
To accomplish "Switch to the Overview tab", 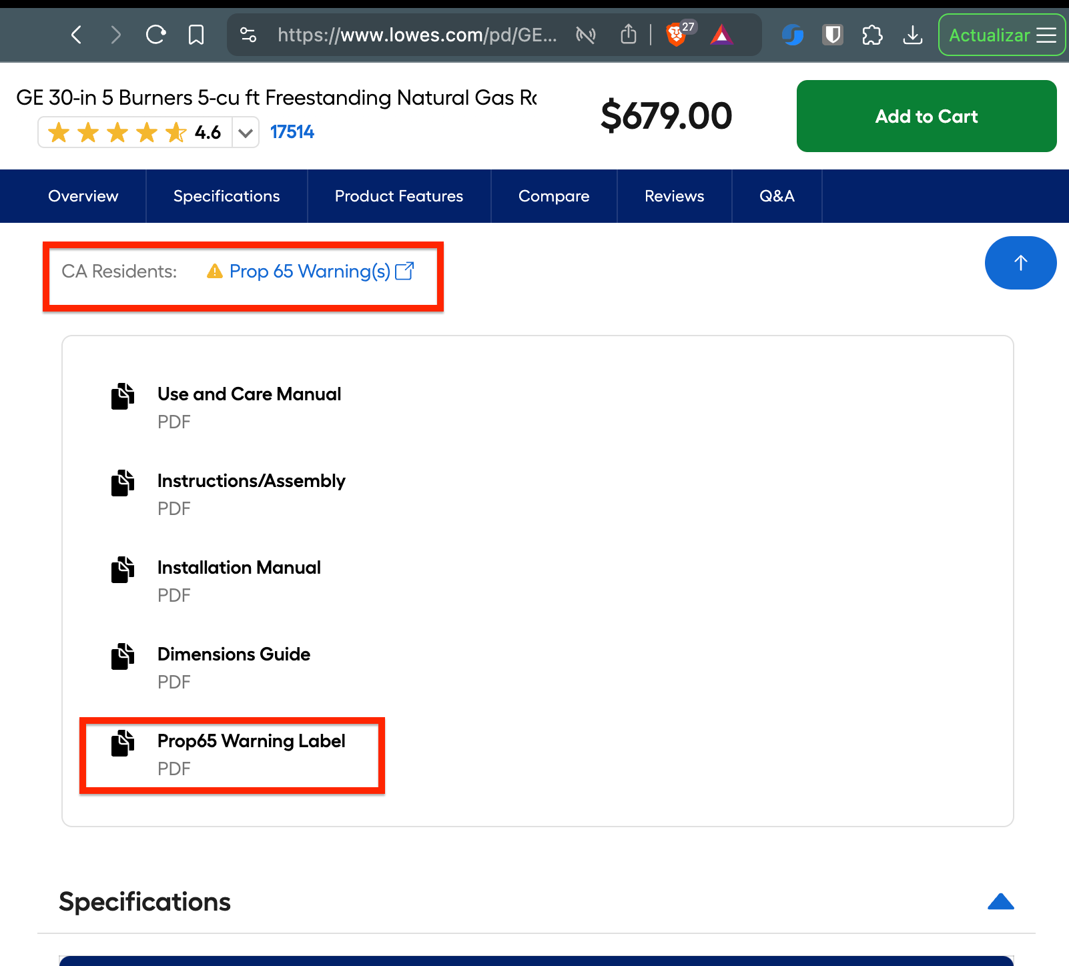I will [83, 196].
